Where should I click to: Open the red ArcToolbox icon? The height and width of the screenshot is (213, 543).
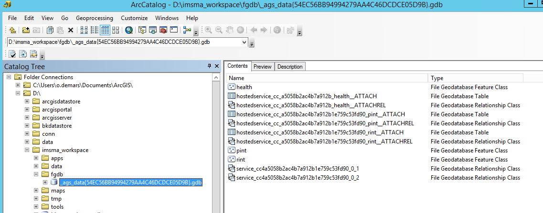pyautogui.click(x=163, y=30)
